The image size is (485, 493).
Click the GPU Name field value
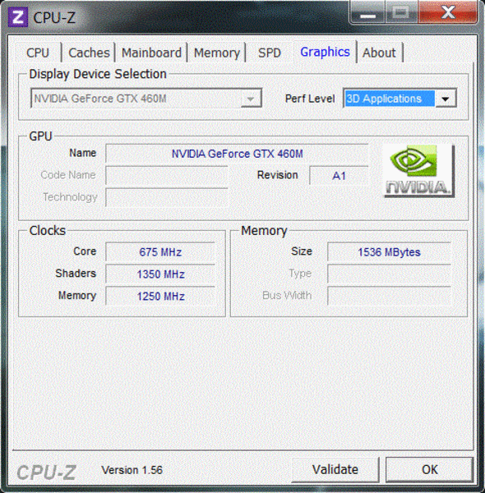[237, 154]
